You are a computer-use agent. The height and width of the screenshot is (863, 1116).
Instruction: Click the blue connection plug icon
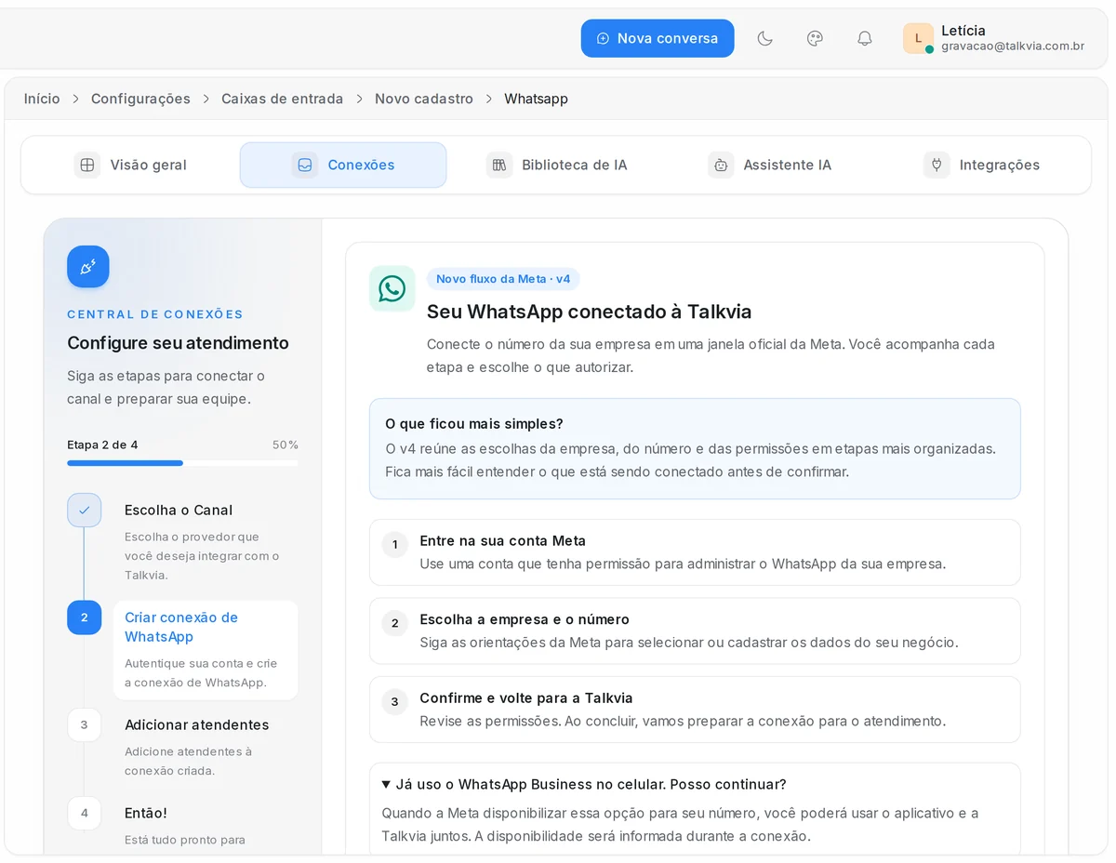click(x=88, y=267)
